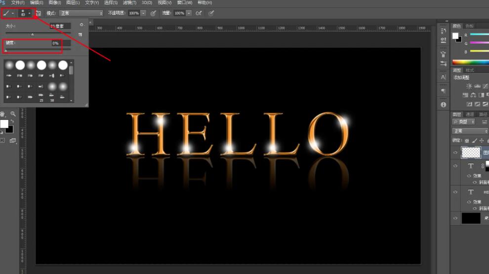The width and height of the screenshot is (489, 274).
Task: Expand the 不透明度 opacity dropdown arrow
Action: [x=143, y=13]
